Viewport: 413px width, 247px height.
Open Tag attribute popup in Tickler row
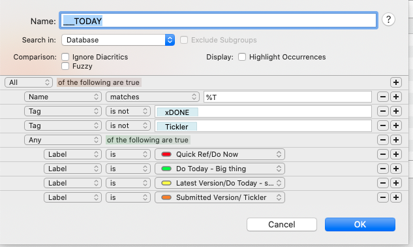(63, 125)
